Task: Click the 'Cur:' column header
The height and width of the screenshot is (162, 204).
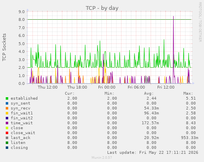Action: (70, 94)
